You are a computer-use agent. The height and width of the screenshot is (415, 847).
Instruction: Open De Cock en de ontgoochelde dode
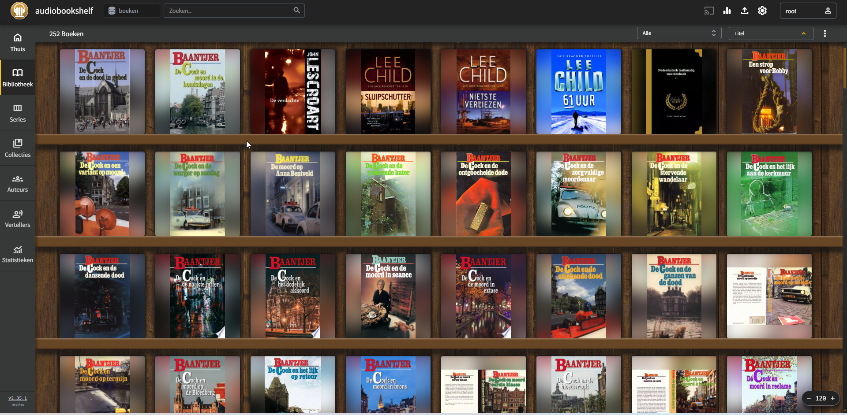483,194
